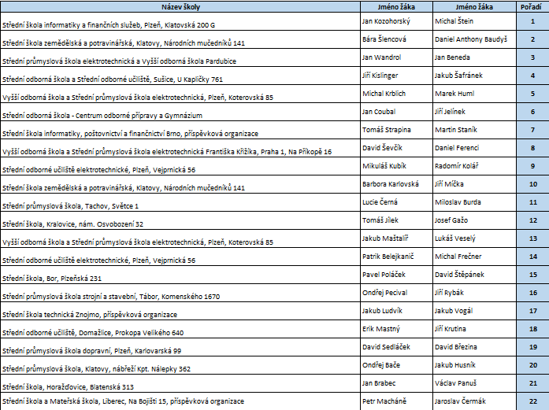549x410 pixels.
Task: Select cell 'Jaroslav Čermák'
Action: [x=474, y=401]
